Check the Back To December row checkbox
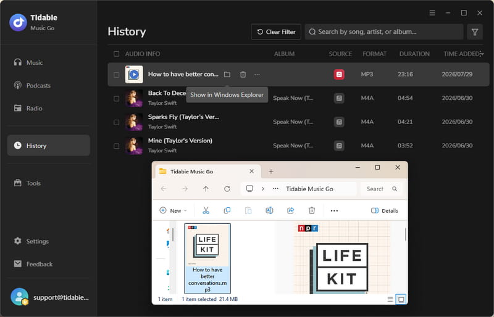494x317 pixels. pyautogui.click(x=116, y=98)
